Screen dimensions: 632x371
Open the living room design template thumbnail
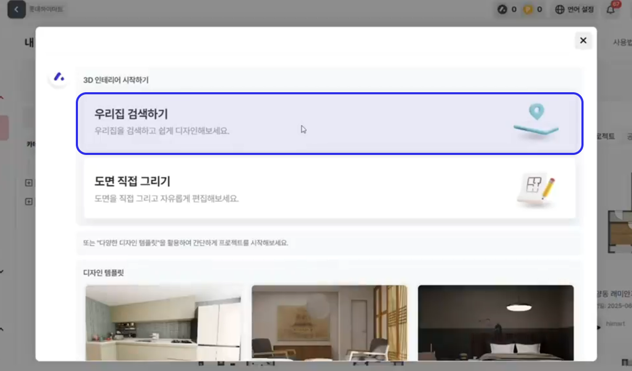[329, 323]
